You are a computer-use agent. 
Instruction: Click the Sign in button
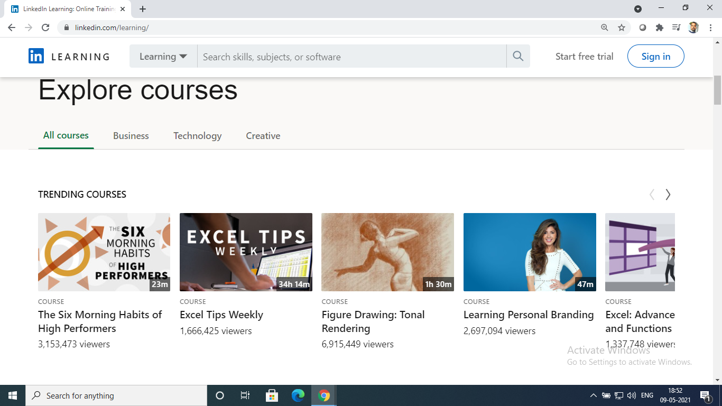coord(656,56)
